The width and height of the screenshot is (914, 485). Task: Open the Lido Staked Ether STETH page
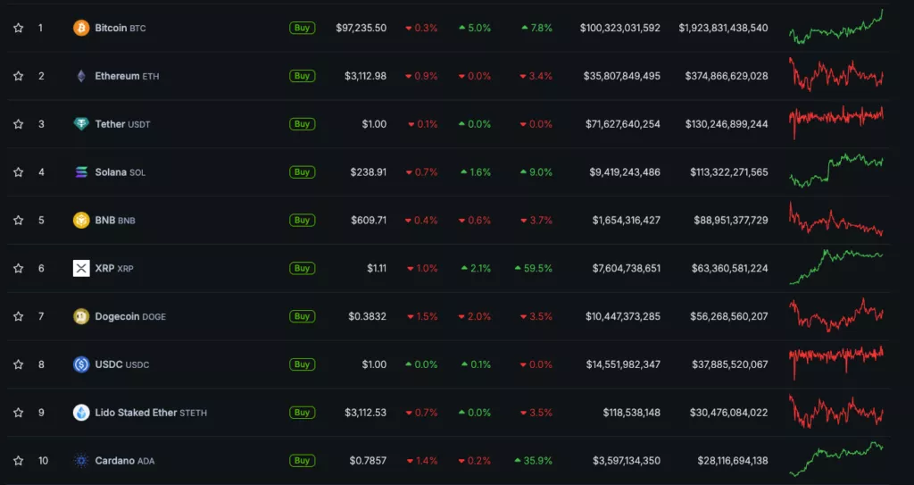click(x=151, y=413)
